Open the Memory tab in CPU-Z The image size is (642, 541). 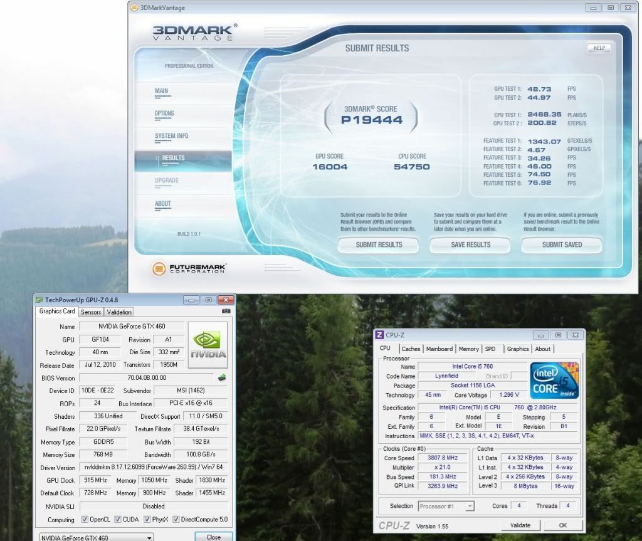tap(469, 349)
